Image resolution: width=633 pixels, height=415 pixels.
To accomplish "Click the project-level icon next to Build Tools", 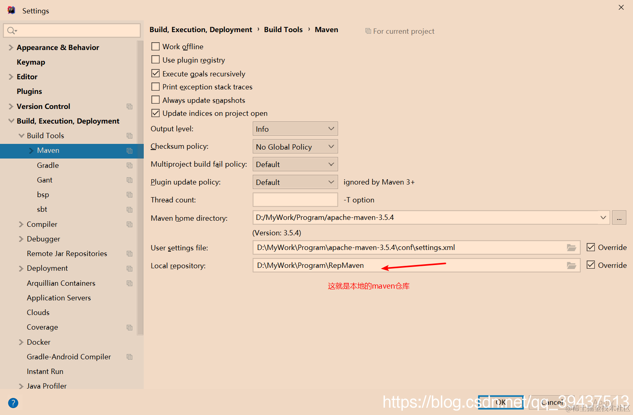I will (x=130, y=136).
